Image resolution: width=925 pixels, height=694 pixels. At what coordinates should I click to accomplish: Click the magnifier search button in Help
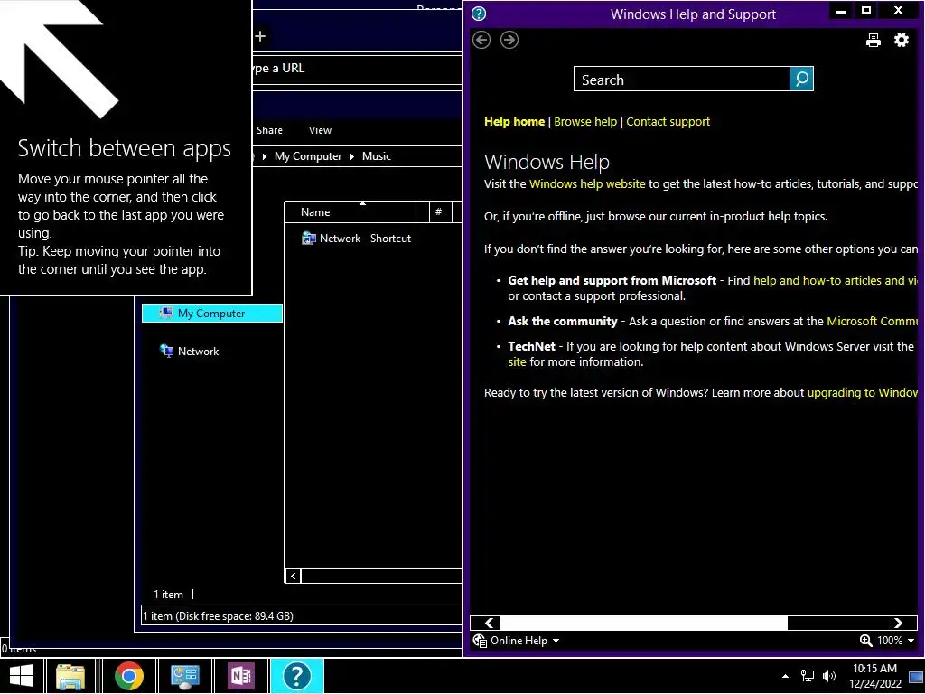click(801, 80)
